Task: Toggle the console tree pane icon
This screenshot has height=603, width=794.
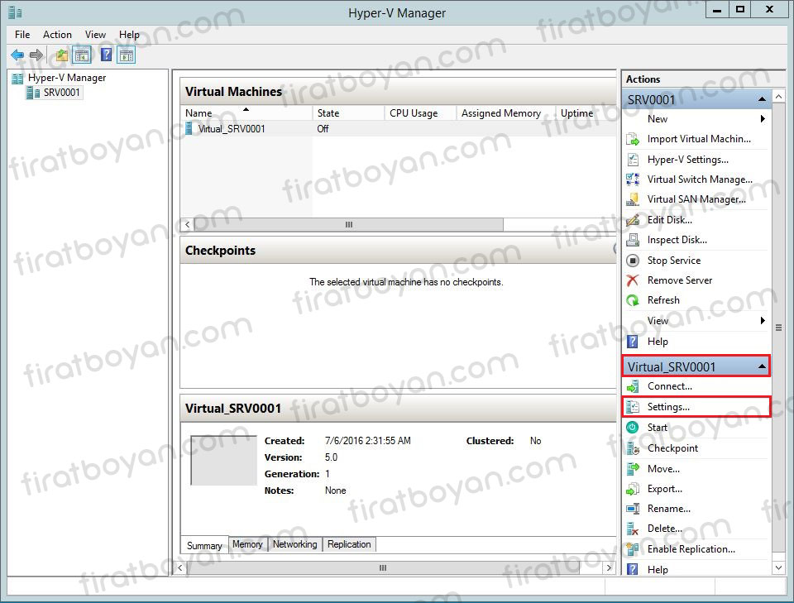Action: pos(82,55)
